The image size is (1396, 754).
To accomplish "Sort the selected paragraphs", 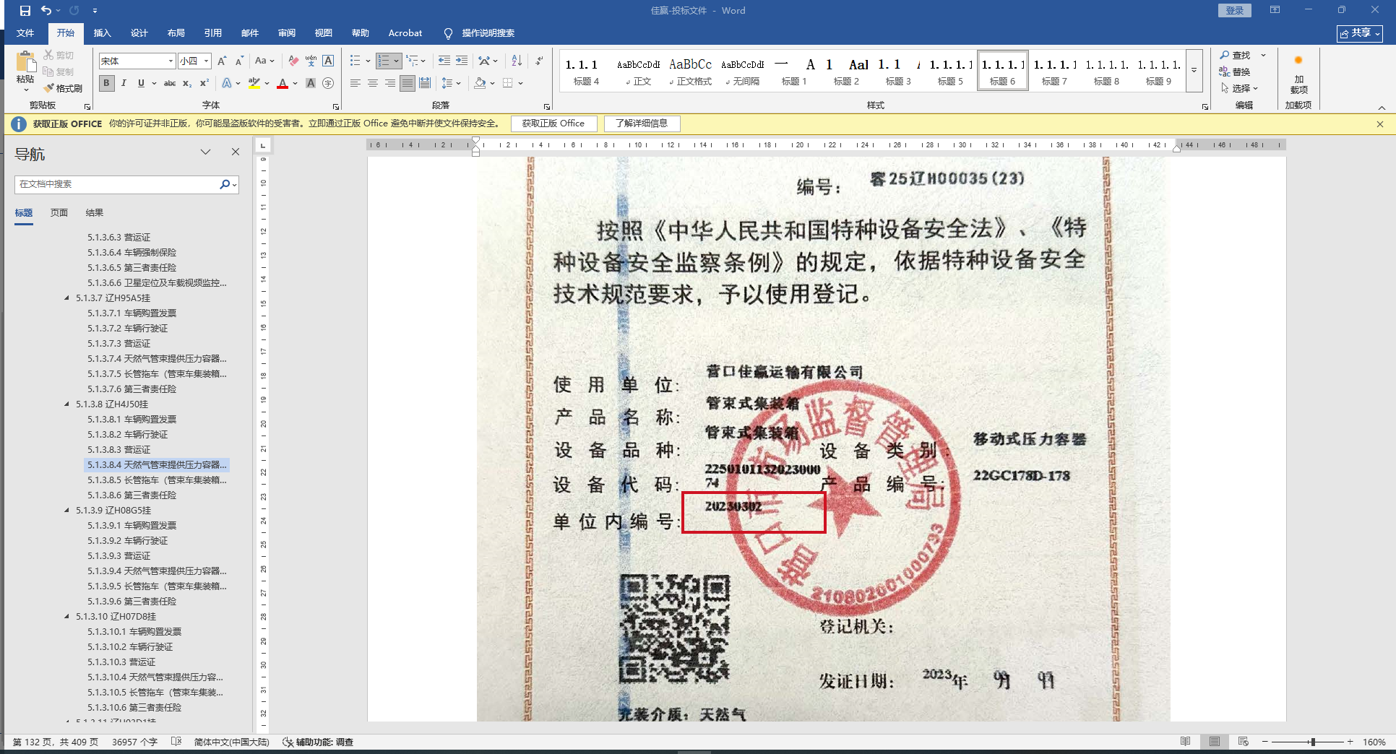I will click(517, 61).
